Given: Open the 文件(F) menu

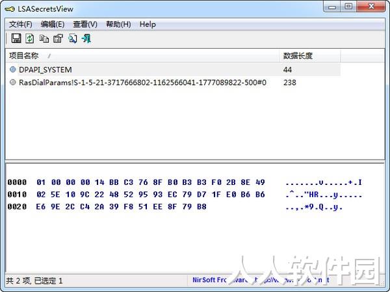Looking at the screenshot, I should 21,25.
